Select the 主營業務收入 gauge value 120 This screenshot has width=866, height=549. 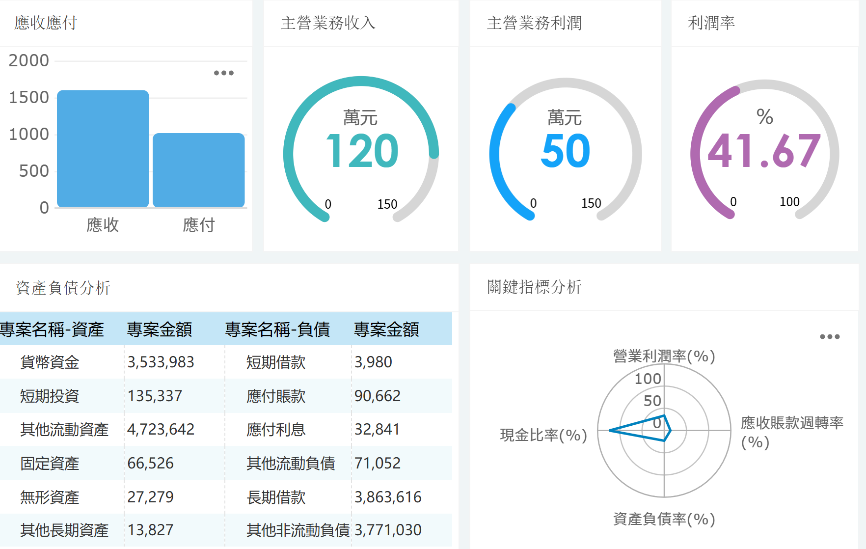[362, 151]
